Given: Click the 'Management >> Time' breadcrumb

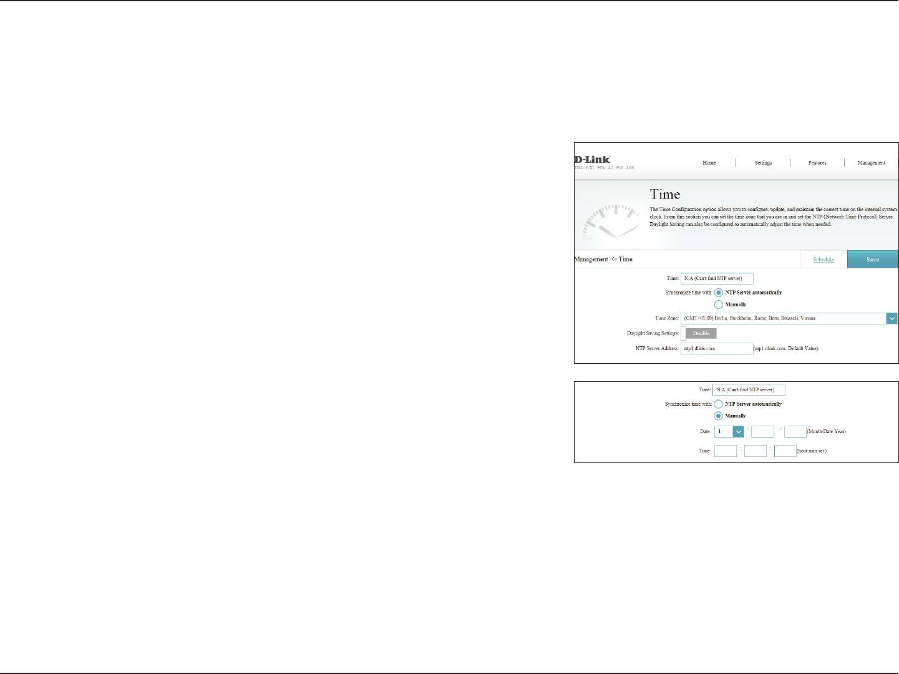Looking at the screenshot, I should 603,259.
